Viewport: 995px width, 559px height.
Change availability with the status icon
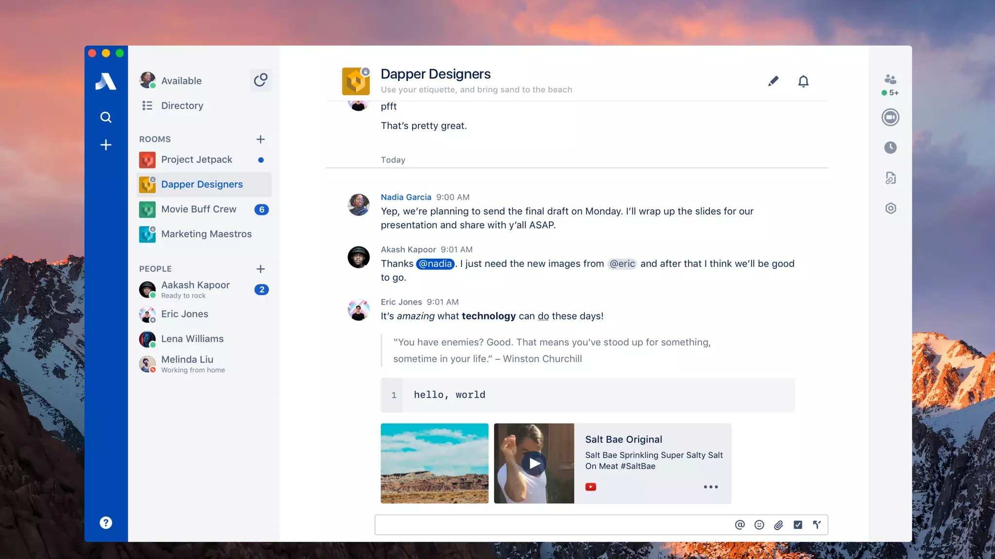pos(260,80)
